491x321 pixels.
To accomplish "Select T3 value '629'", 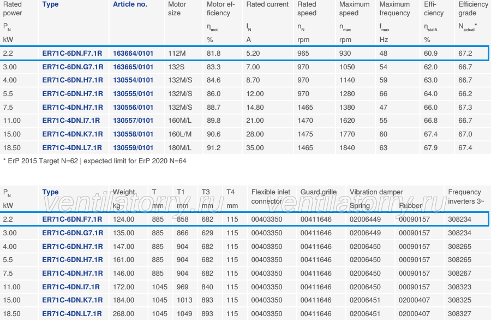I will click(207, 233).
